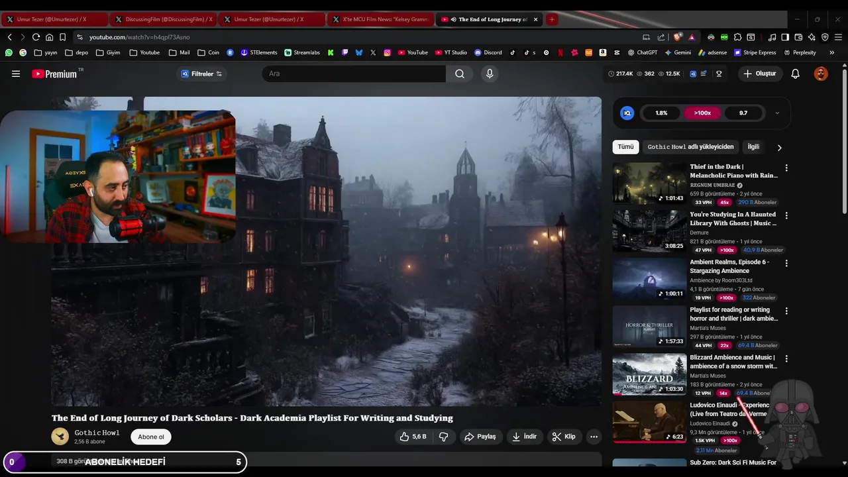Screen dimensions: 848x477
Task: Click the search magnifier button
Action: pyautogui.click(x=460, y=74)
